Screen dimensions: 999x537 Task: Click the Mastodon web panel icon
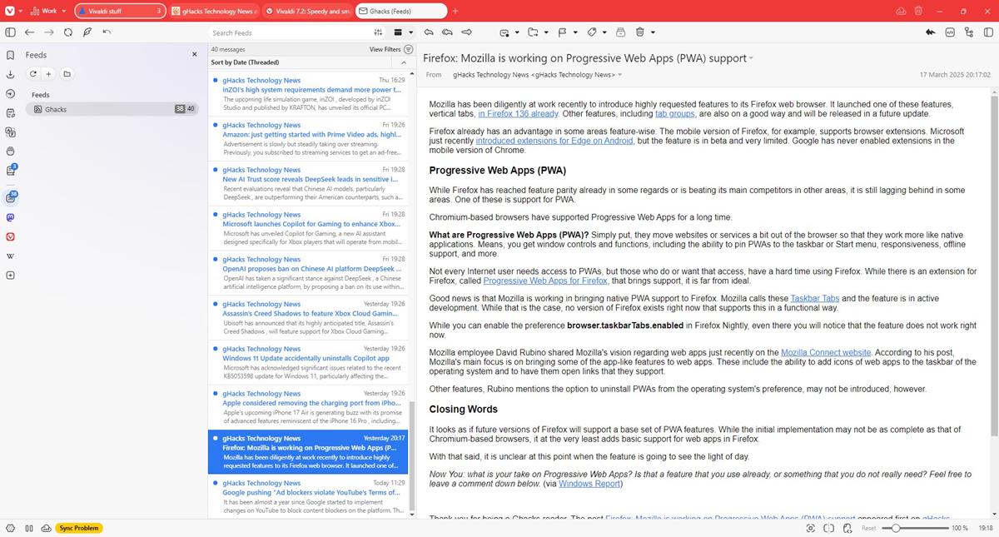[10, 217]
